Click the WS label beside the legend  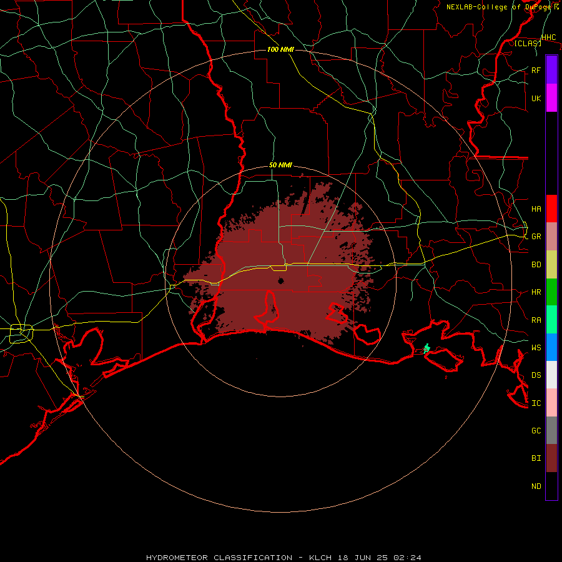536,347
